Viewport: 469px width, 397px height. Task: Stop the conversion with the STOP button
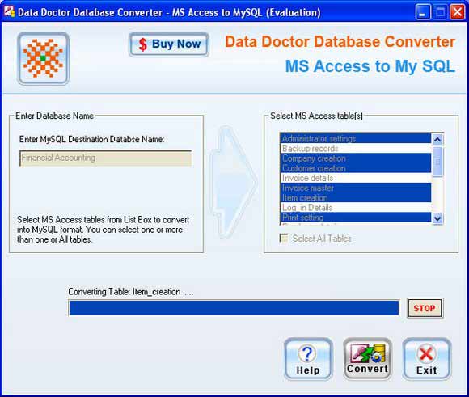[x=425, y=308]
